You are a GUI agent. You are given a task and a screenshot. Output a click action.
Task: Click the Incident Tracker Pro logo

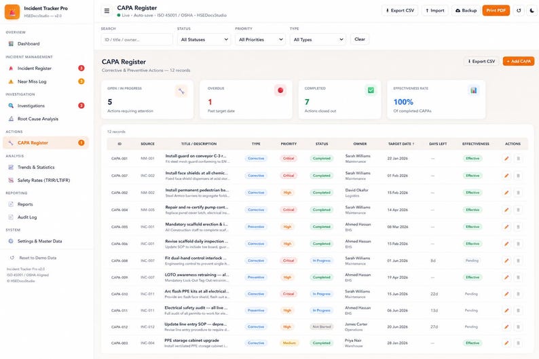coord(12,12)
